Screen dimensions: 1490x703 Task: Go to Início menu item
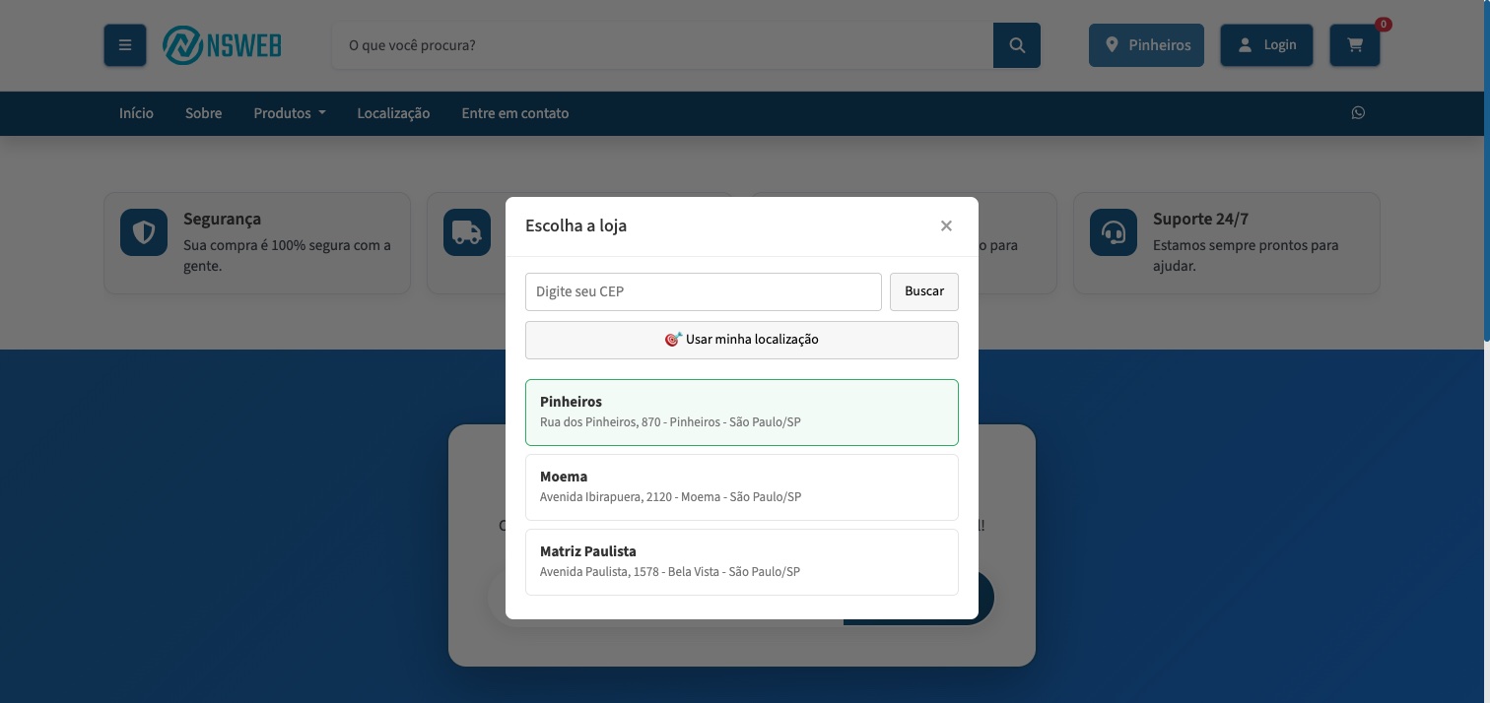(x=136, y=113)
